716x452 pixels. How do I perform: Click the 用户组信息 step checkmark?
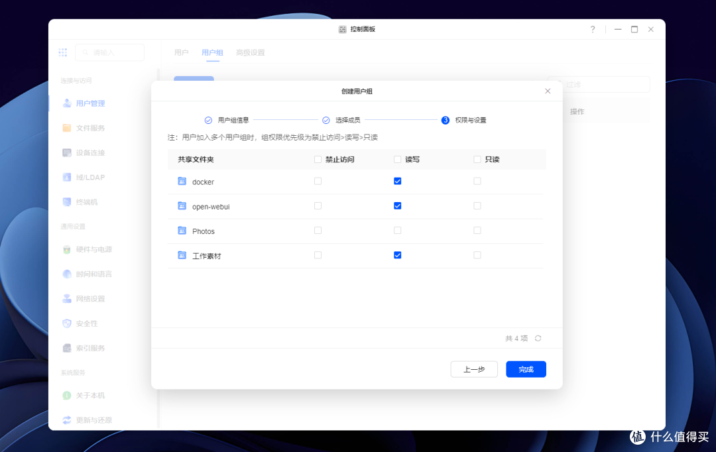(208, 120)
